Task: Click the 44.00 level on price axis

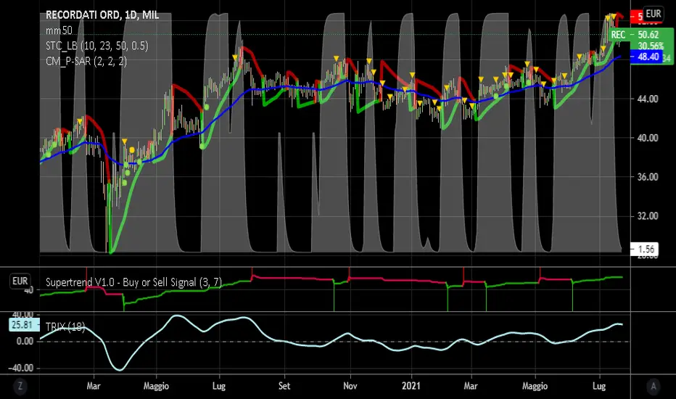Action: coord(647,99)
